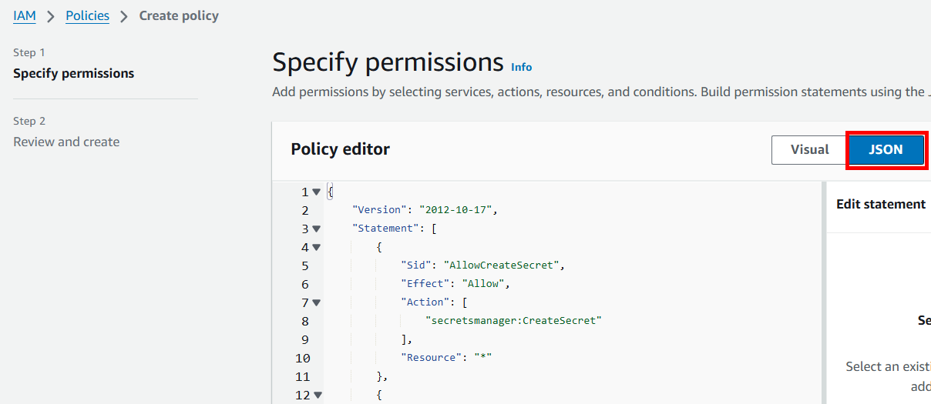The width and height of the screenshot is (931, 404).
Task: Click line number 11 in the gutter
Action: (x=303, y=377)
